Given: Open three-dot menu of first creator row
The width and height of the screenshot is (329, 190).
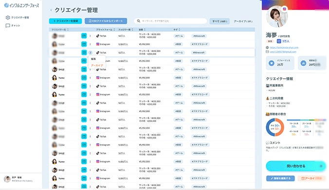Looking at the screenshot, I should click(x=90, y=36).
